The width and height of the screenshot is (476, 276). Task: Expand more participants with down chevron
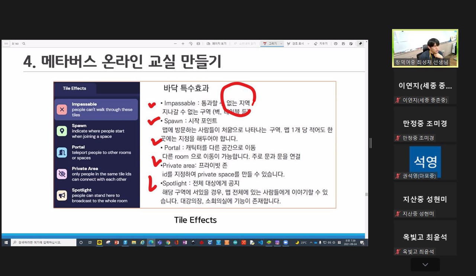point(425,264)
